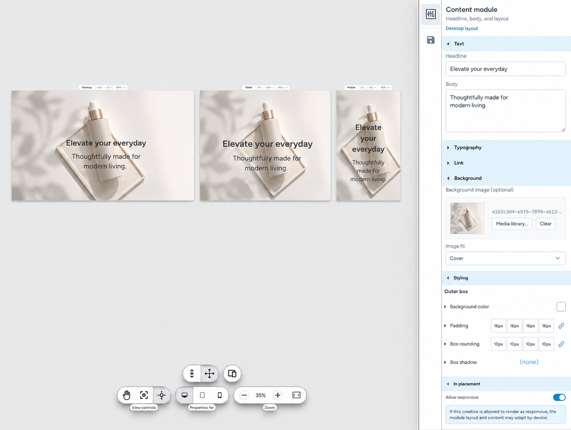This screenshot has height=430, width=571.
Task: Open the Desktop layout link
Action: [x=462, y=28]
